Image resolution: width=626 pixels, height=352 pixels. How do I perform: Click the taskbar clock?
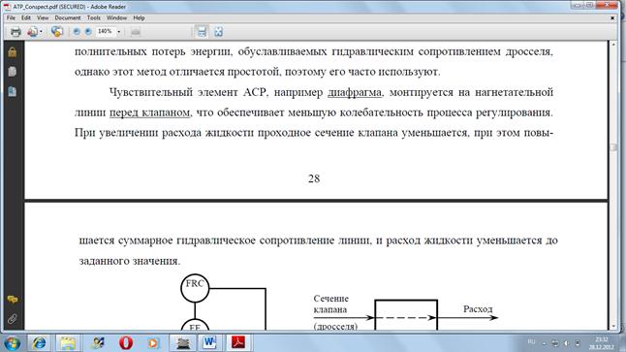601,343
